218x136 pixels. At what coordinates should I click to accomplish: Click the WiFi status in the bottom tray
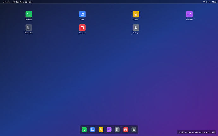click(181, 132)
